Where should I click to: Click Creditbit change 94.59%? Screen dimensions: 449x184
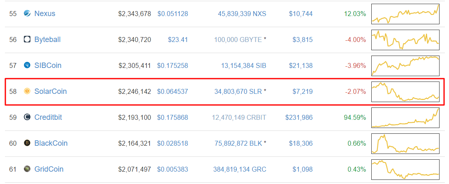[x=355, y=117]
